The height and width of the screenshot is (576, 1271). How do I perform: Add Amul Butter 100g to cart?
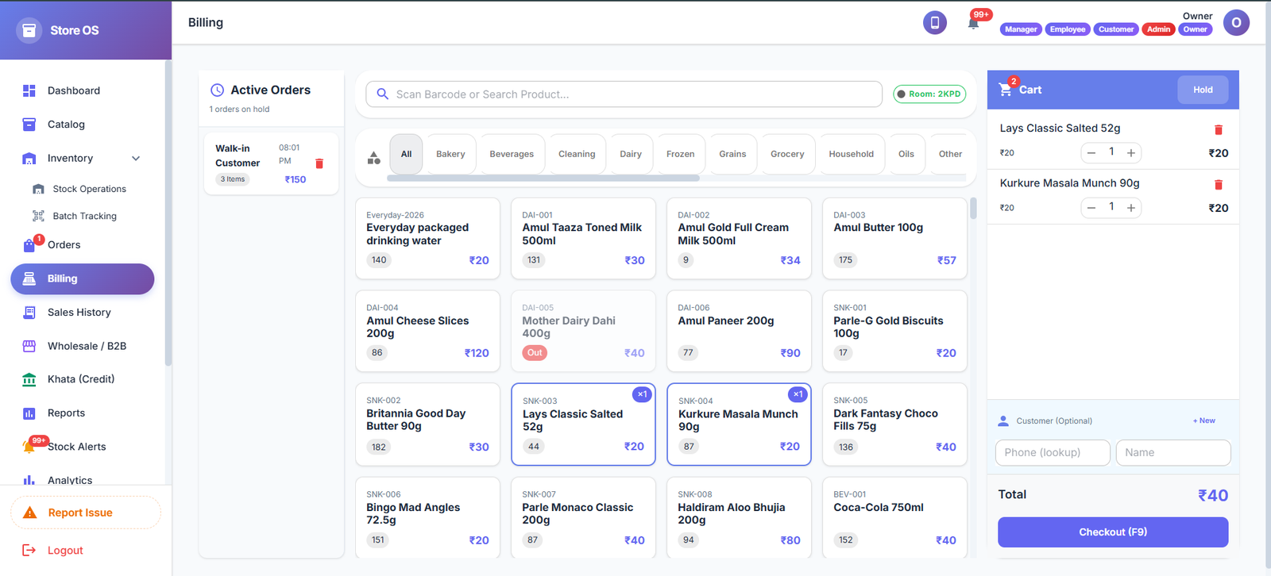894,238
